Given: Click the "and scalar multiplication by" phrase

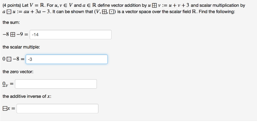Looking at the screenshot, I should click(218, 5).
